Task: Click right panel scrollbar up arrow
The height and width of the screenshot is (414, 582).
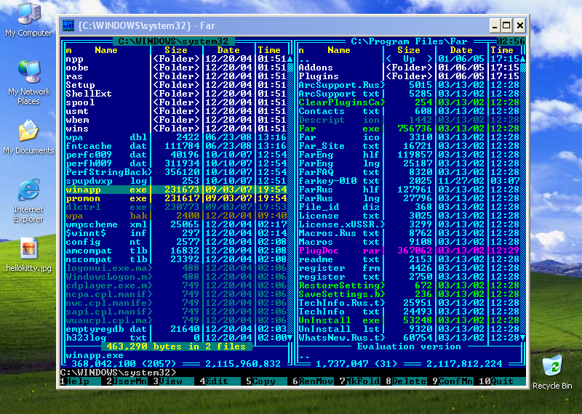Action: pyautogui.click(x=522, y=59)
